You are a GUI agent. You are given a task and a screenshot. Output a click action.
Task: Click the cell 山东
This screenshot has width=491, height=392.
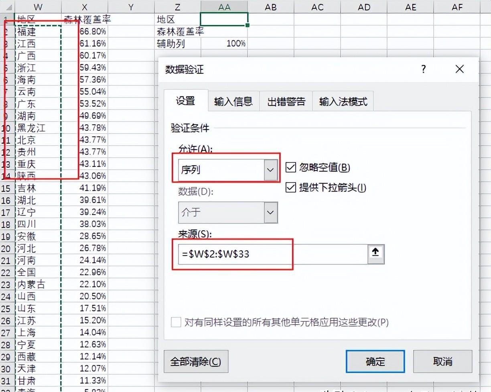point(38,308)
